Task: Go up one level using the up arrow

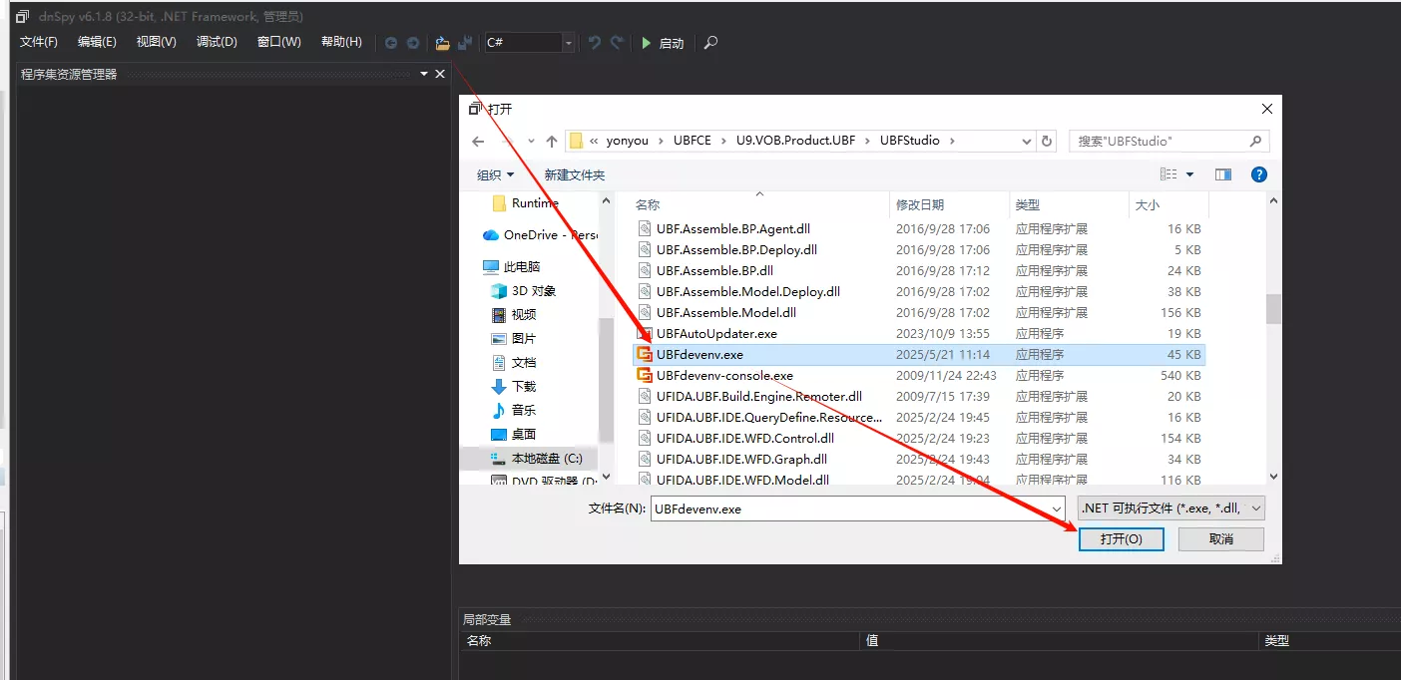Action: point(551,140)
